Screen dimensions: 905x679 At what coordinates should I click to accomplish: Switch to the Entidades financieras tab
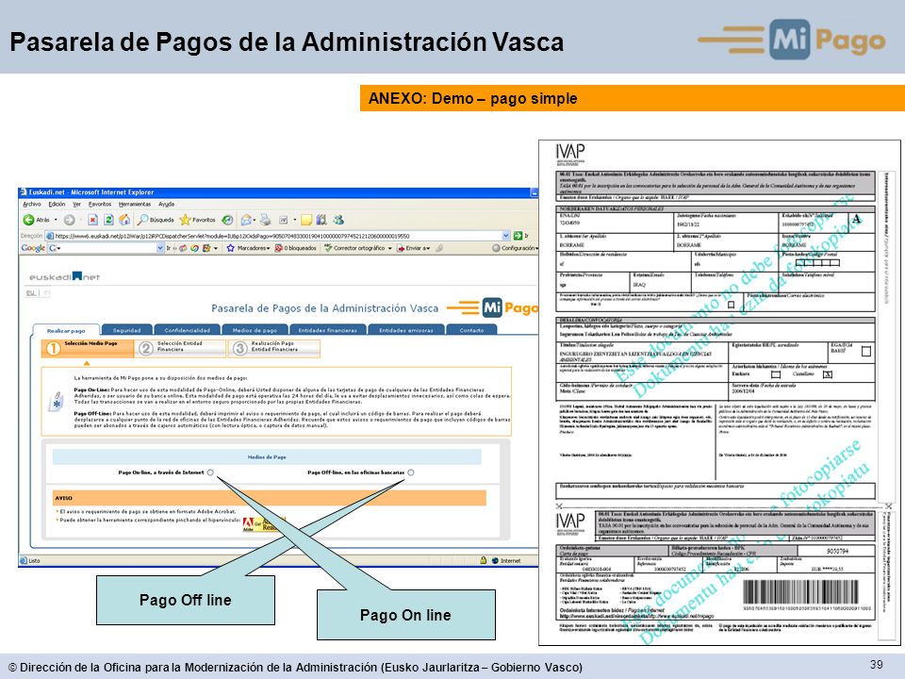[x=327, y=330]
